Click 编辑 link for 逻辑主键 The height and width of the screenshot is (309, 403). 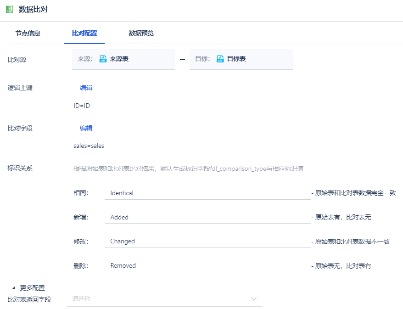tap(86, 88)
